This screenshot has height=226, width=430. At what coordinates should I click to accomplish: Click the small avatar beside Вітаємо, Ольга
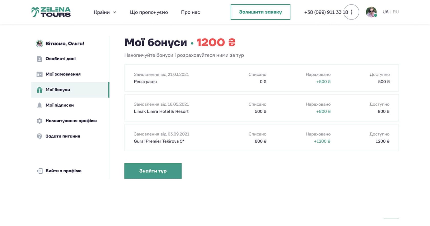coord(39,44)
